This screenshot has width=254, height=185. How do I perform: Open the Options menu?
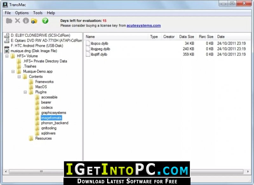22,13
